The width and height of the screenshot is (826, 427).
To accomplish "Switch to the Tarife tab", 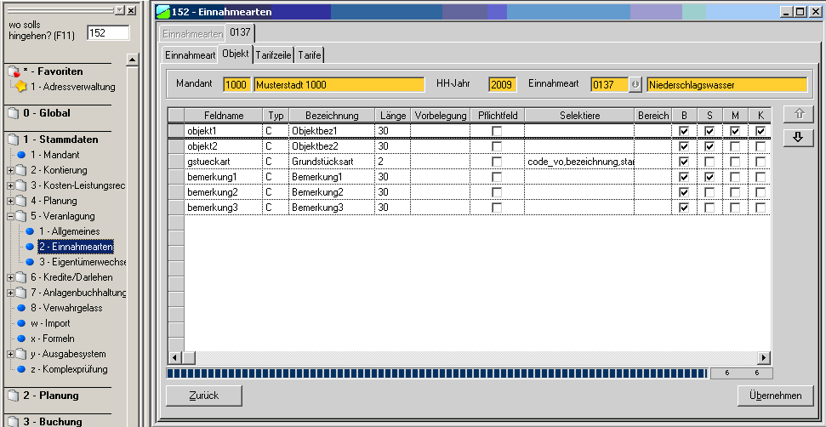I will click(310, 55).
